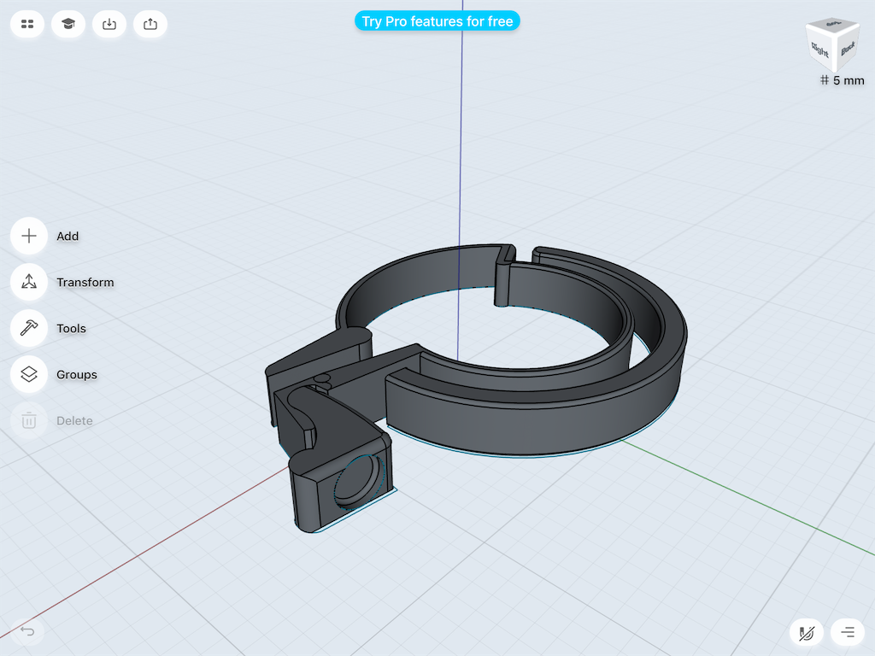Click the Tools label
875x656 pixels.
(x=72, y=329)
